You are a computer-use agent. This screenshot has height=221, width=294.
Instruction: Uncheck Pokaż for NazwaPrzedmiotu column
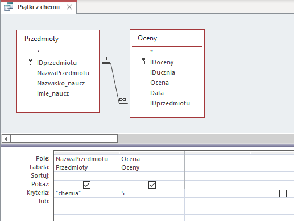pyautogui.click(x=86, y=185)
